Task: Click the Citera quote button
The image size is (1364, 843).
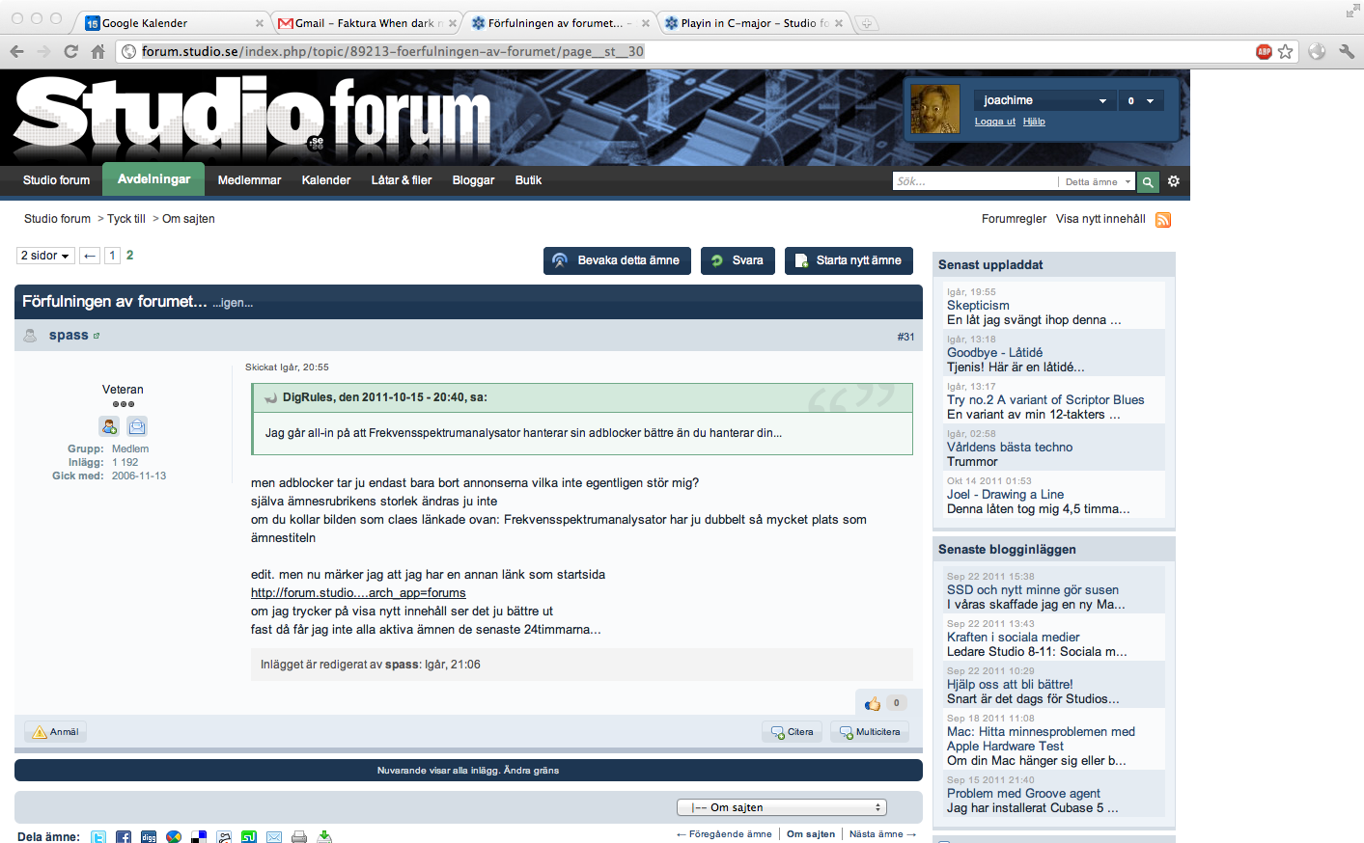Action: pos(792,732)
